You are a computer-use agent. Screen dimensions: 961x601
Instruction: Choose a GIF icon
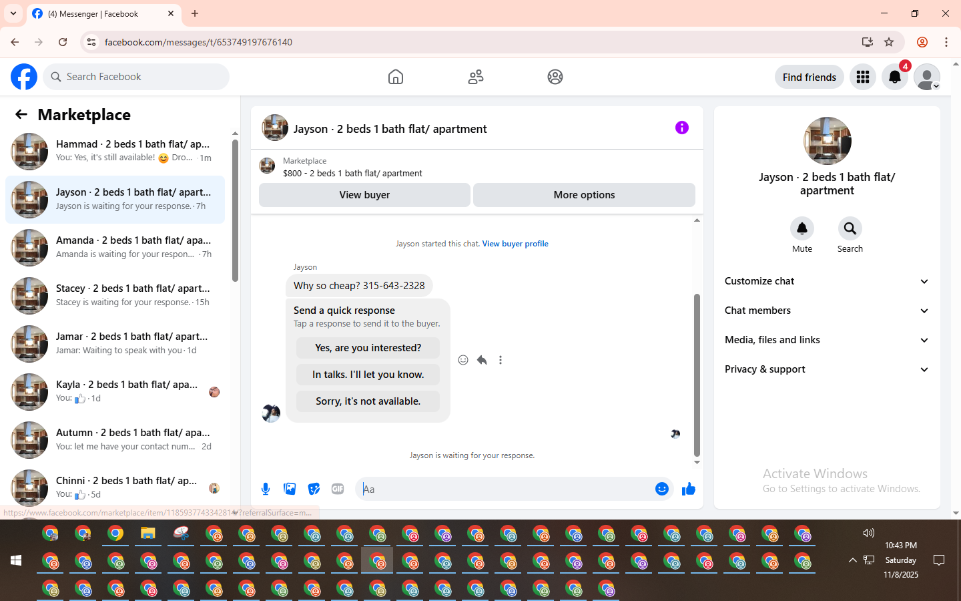click(338, 489)
